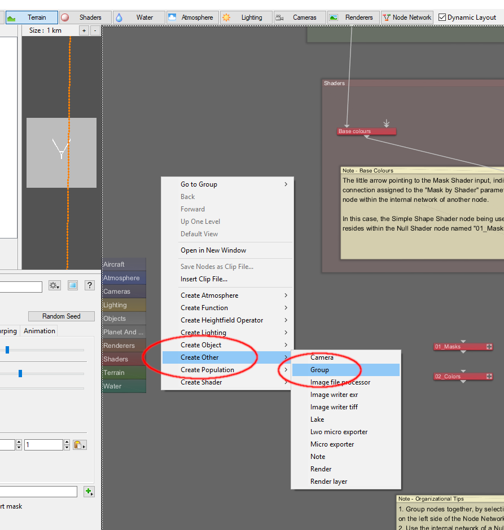
Task: Open the clipboard paste dropdown icon
Action: point(80,445)
